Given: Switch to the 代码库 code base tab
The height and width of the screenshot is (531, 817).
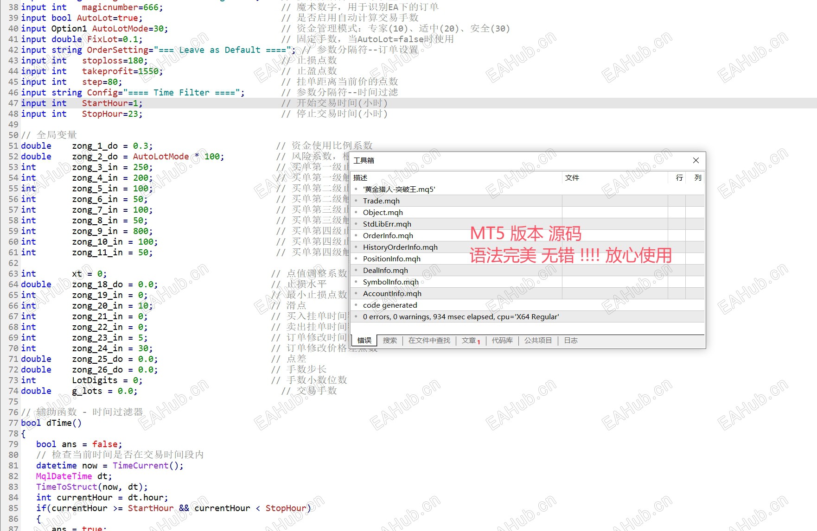Looking at the screenshot, I should click(502, 341).
